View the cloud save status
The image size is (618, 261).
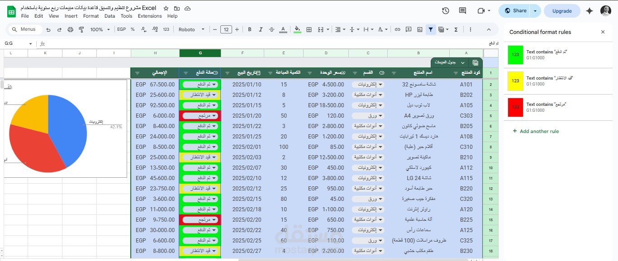[x=188, y=9]
